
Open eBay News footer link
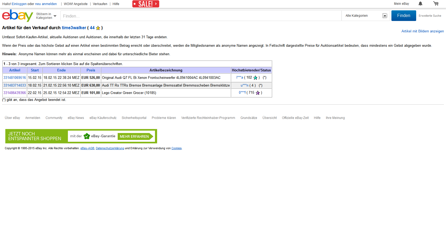(76, 118)
